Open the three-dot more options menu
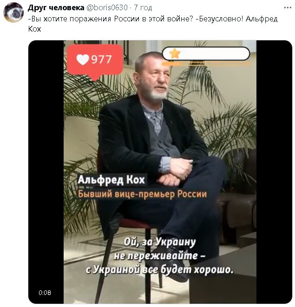The width and height of the screenshot is (295, 307). [x=288, y=8]
